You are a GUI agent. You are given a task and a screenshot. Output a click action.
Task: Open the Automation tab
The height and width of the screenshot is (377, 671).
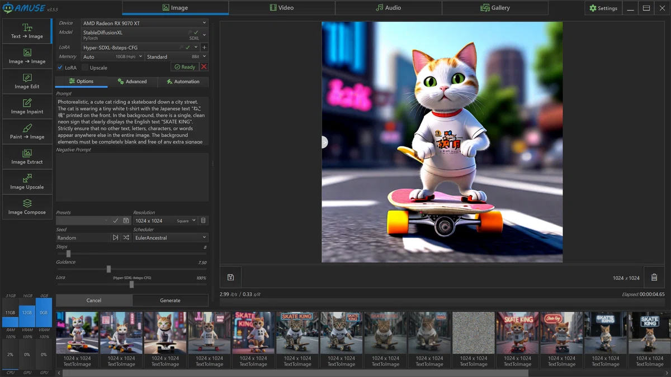[x=183, y=82]
